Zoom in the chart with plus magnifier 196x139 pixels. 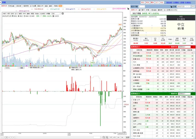click(107, 137)
